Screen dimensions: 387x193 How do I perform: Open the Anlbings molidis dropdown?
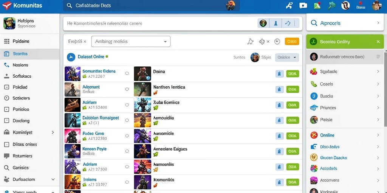131,41
